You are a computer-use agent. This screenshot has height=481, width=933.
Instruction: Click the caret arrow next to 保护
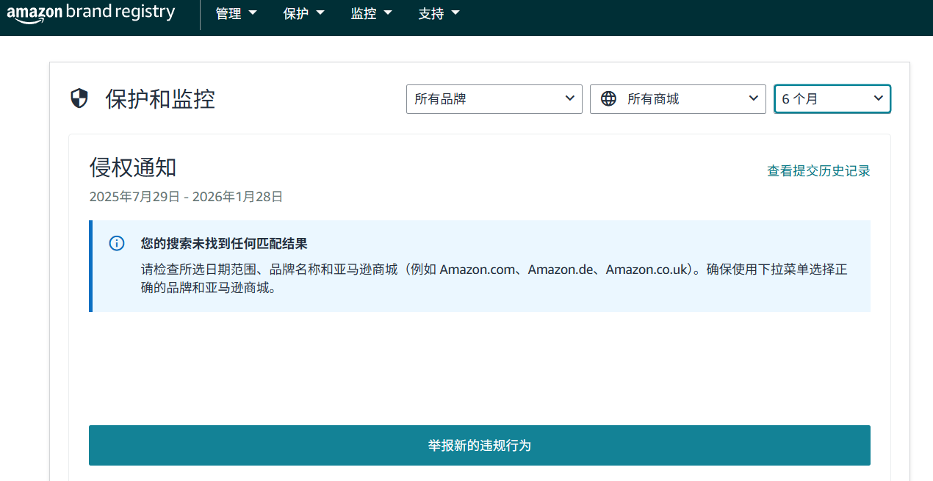tap(320, 13)
